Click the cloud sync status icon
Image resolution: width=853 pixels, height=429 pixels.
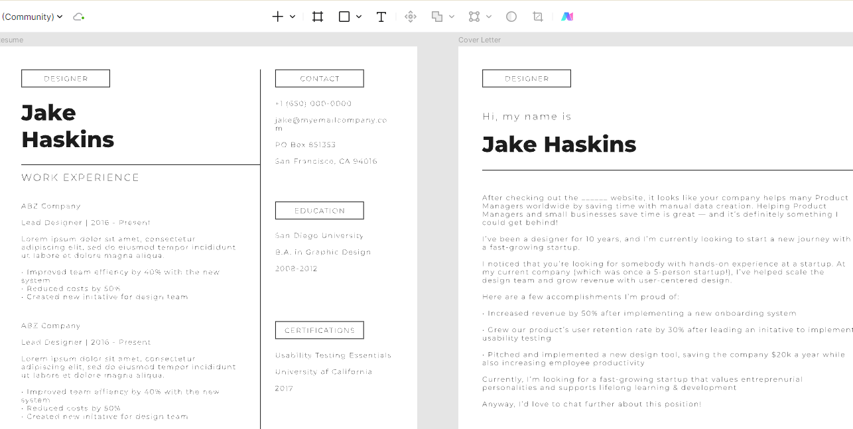(x=79, y=17)
